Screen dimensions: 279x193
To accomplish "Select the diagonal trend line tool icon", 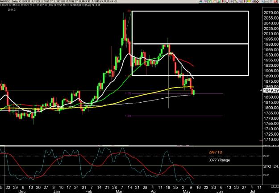I will 236,1.
